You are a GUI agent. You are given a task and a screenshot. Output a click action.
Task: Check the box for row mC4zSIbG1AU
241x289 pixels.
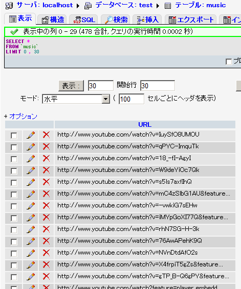coord(14,195)
